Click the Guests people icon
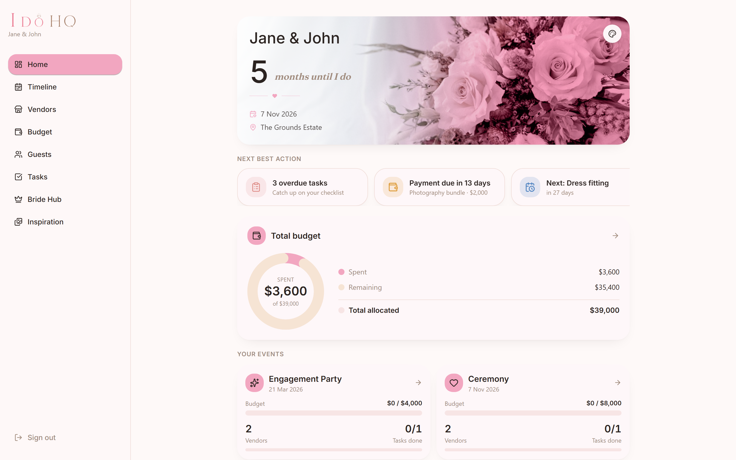 pos(18,155)
